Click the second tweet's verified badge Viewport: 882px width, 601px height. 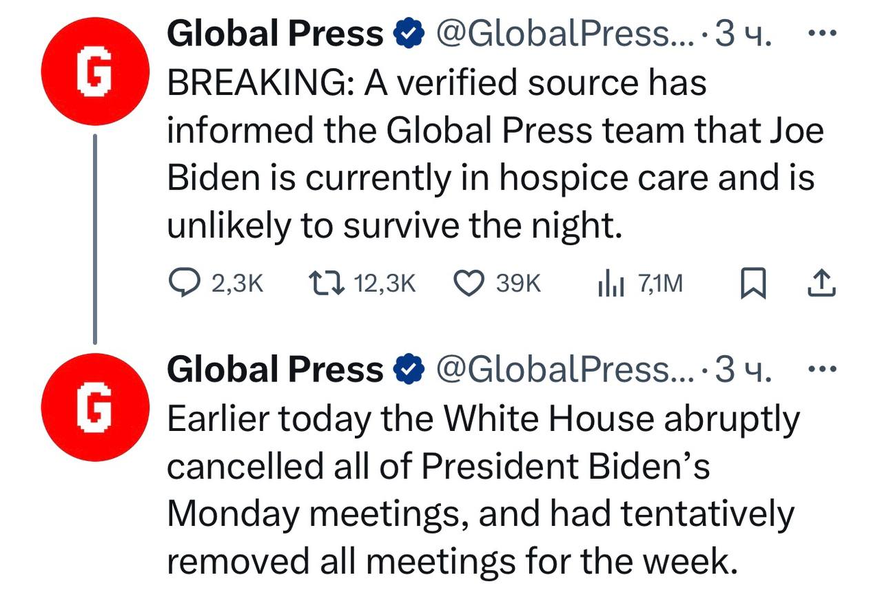click(x=408, y=371)
